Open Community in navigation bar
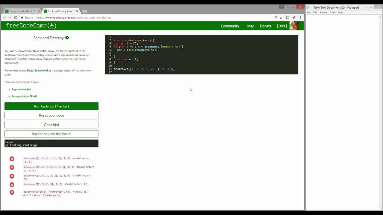 click(230, 26)
